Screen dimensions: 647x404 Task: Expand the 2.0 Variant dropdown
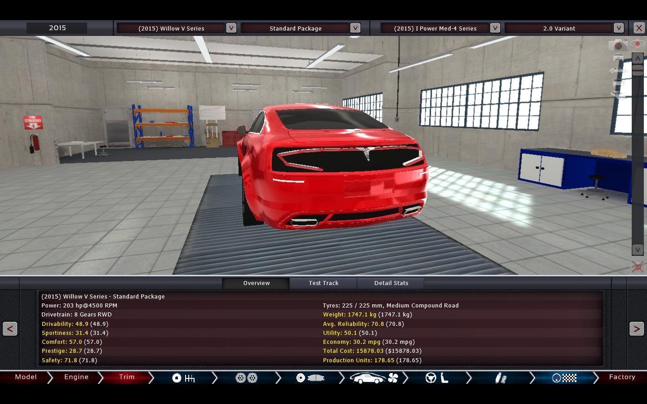pyautogui.click(x=619, y=28)
